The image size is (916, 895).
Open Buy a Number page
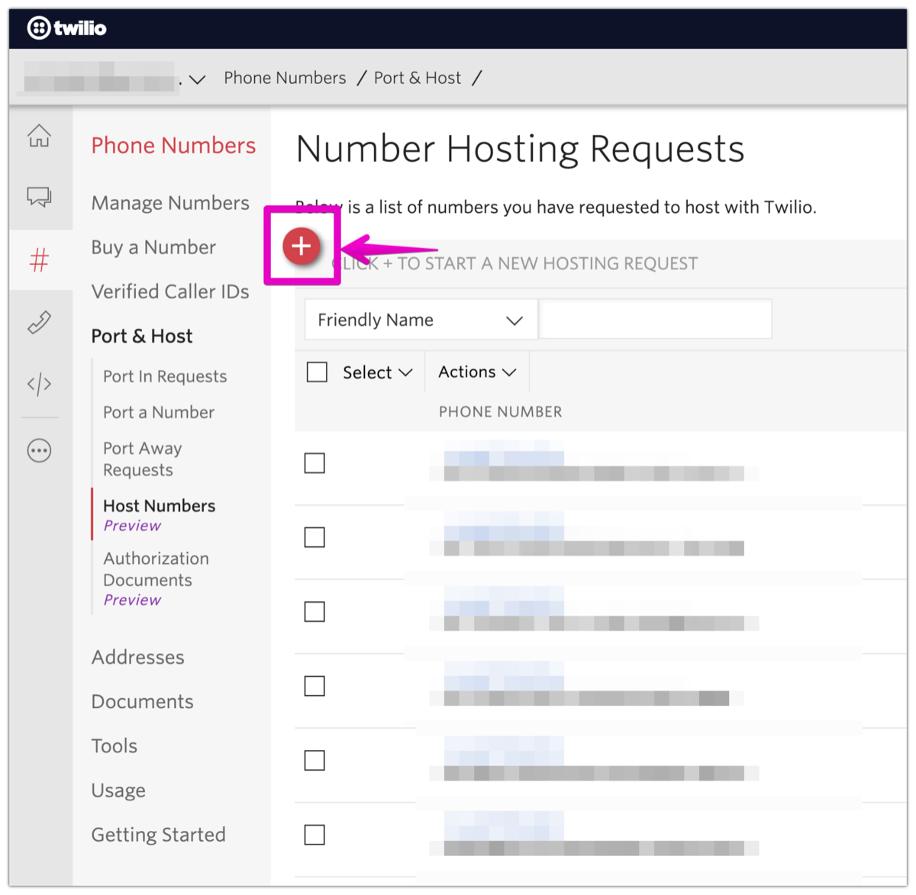153,247
